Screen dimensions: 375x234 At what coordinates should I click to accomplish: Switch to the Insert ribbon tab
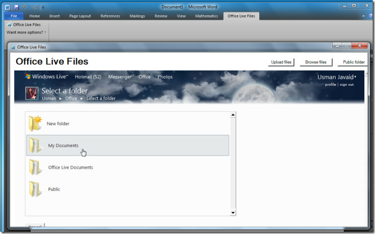55,16
